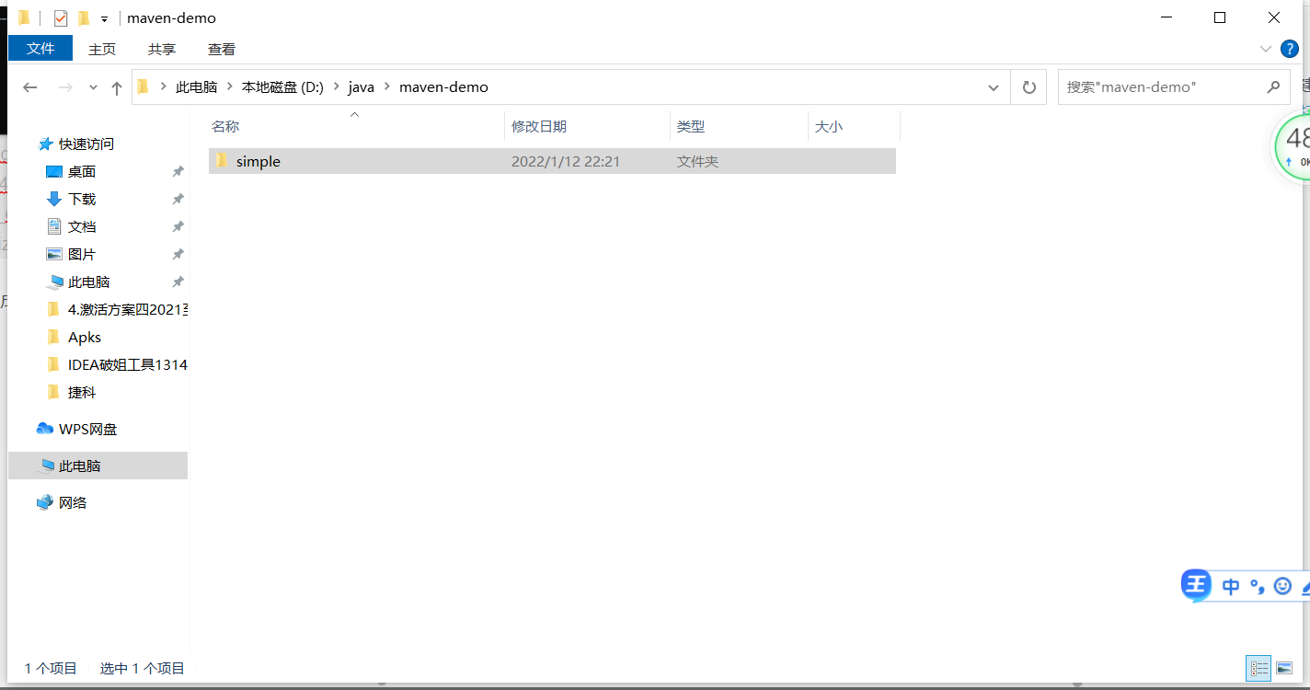The height and width of the screenshot is (690, 1310).
Task: Click pin icon beside 下载
Action: click(178, 200)
